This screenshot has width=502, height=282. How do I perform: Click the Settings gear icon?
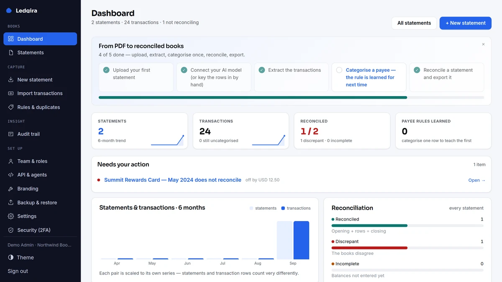11,216
